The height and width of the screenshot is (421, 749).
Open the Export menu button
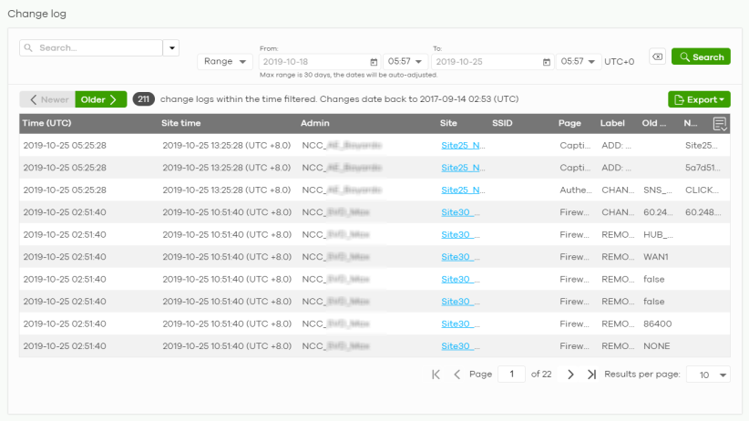(x=698, y=99)
